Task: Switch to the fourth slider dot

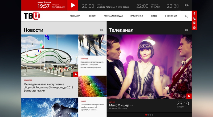Action: [152, 115]
